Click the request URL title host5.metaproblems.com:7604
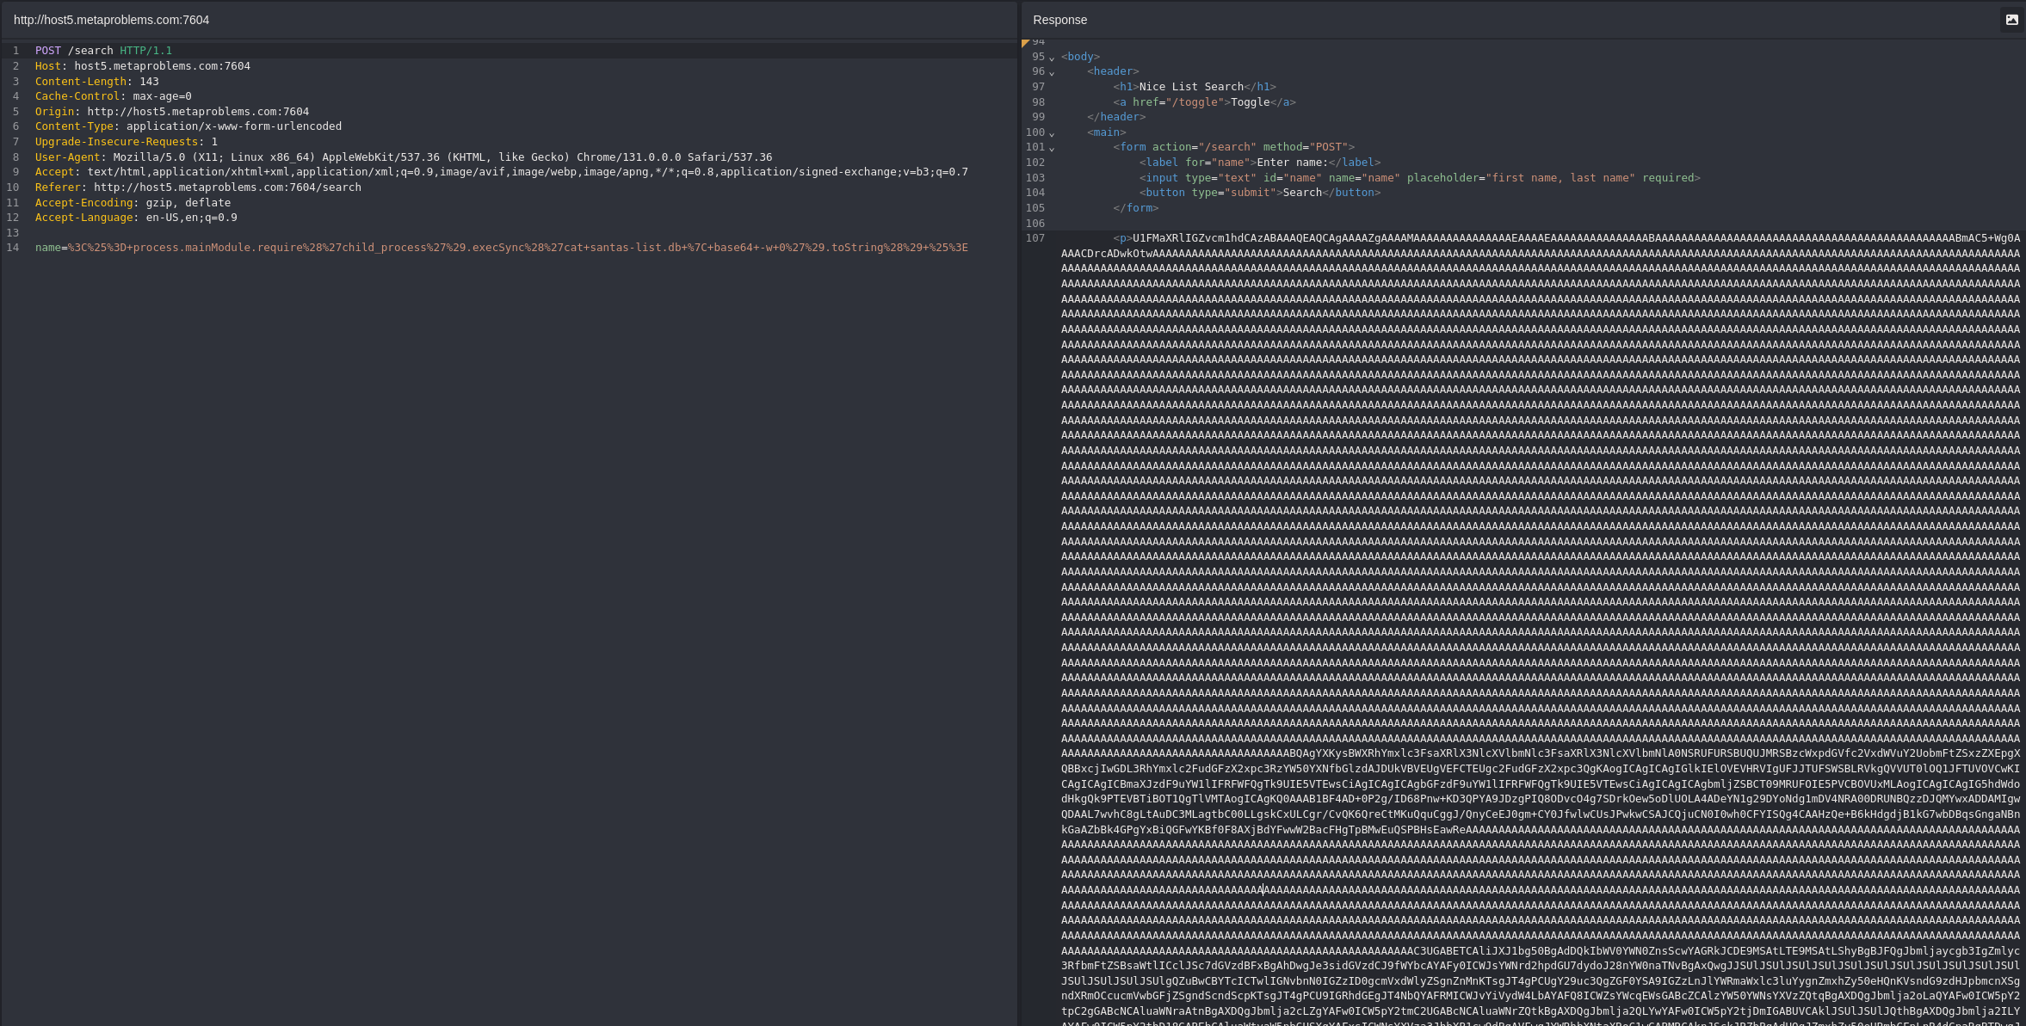The height and width of the screenshot is (1026, 2026). pos(112,20)
